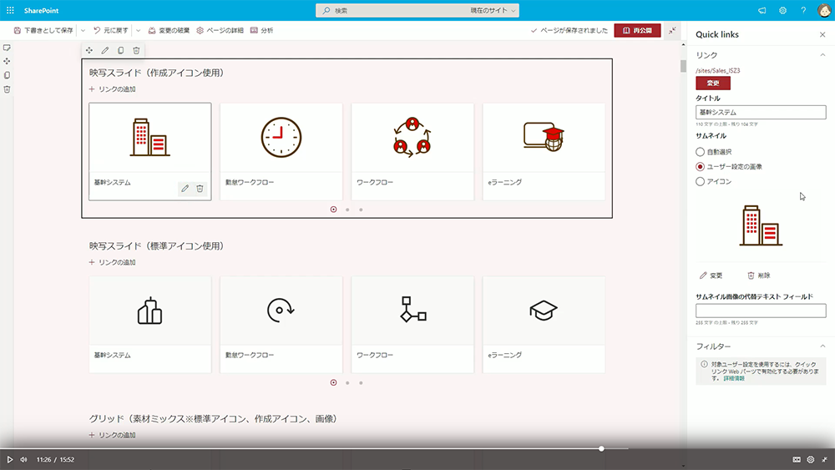Click リンクの追加 in 標準アイコン使用 section
Viewport: 835px width, 470px height.
(x=113, y=262)
